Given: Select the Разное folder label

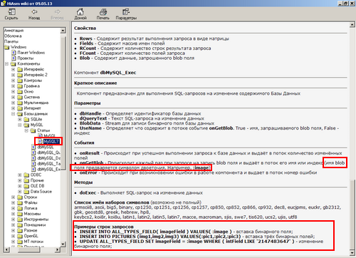Looking at the screenshot, I should coord(31,230).
